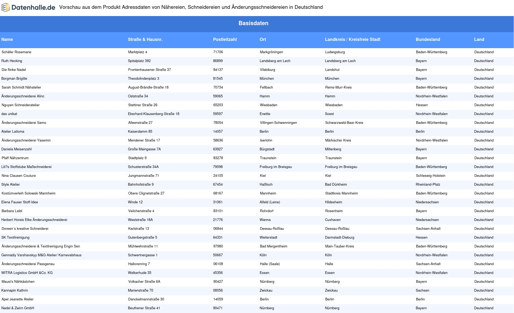Select the das unikat entry
This screenshot has width=514, height=313.
click(x=9, y=114)
